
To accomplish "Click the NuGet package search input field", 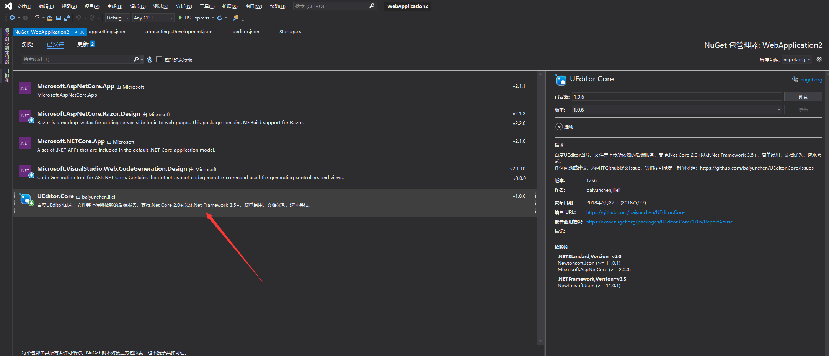I will [x=78, y=59].
